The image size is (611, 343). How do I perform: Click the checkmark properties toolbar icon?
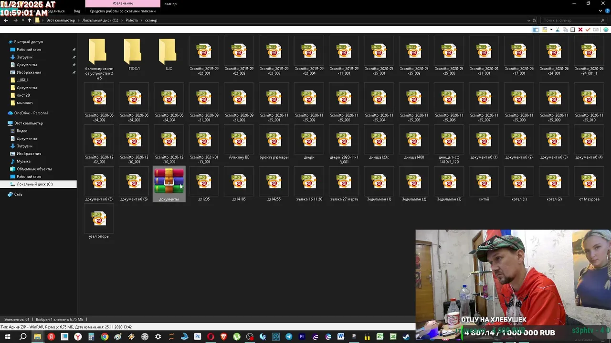pos(588,30)
